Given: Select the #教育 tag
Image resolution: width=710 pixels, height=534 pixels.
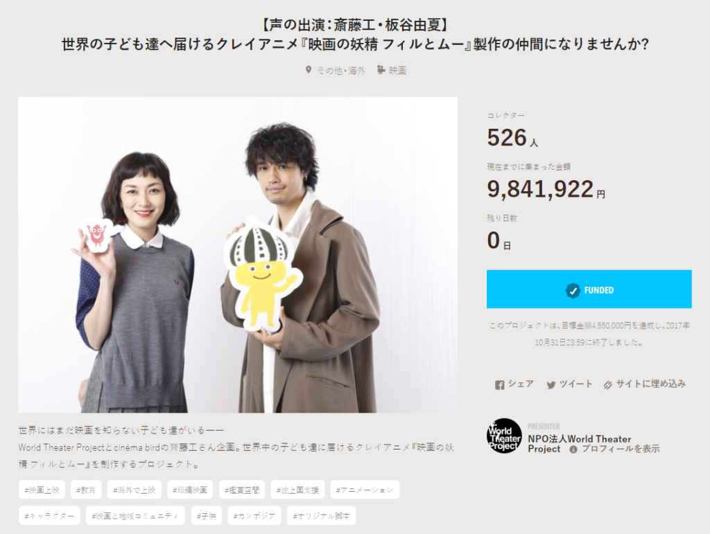Looking at the screenshot, I should point(86,490).
